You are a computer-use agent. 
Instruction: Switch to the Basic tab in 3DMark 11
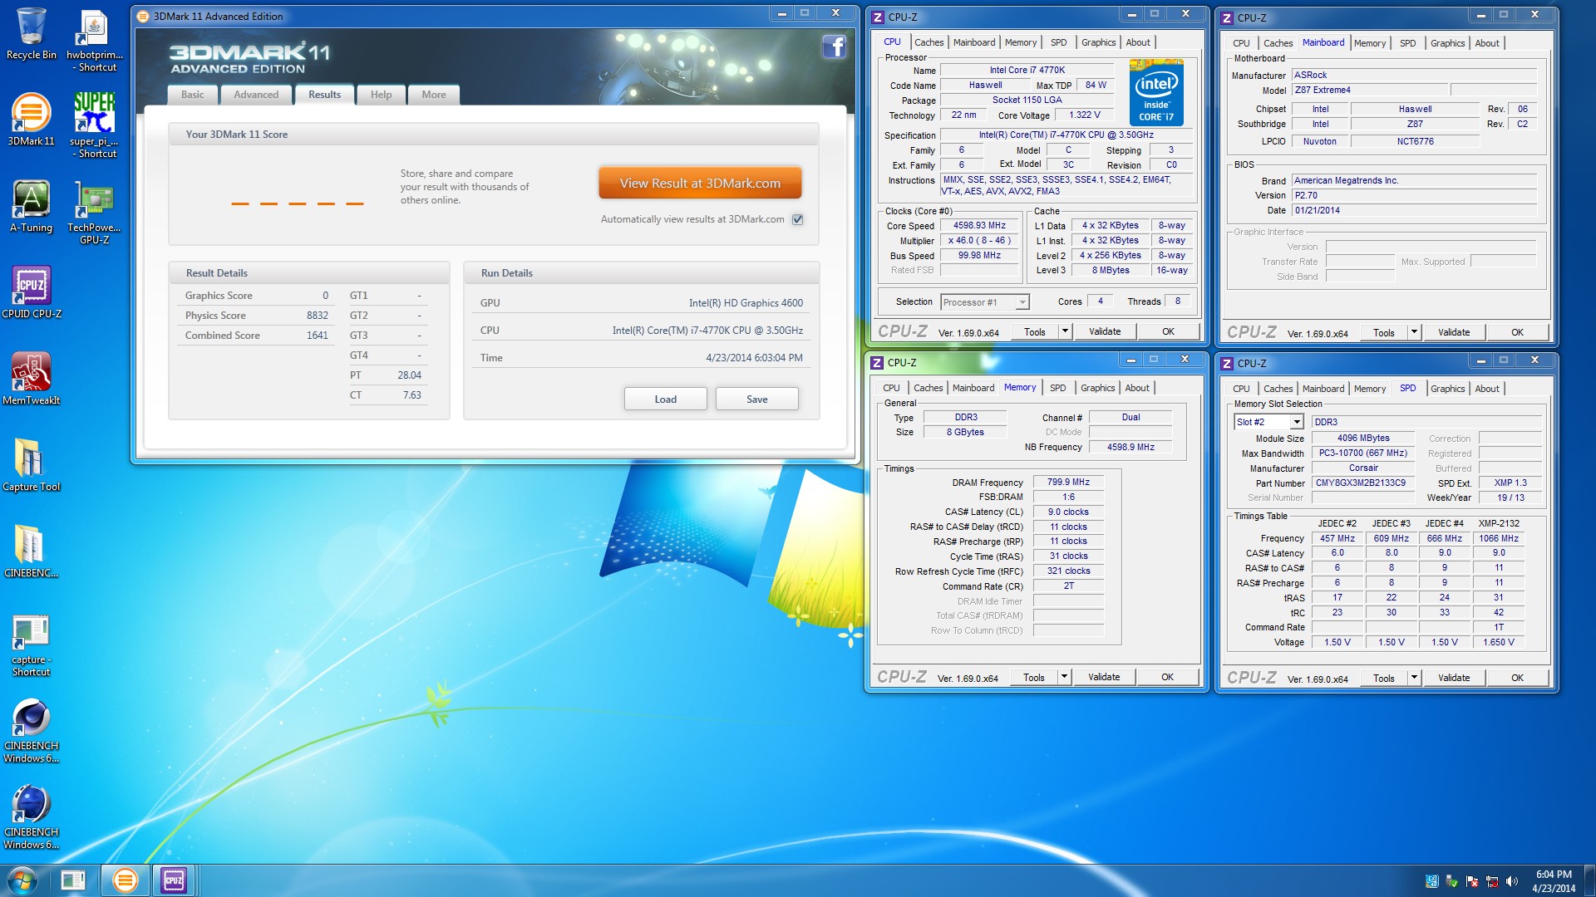point(193,95)
